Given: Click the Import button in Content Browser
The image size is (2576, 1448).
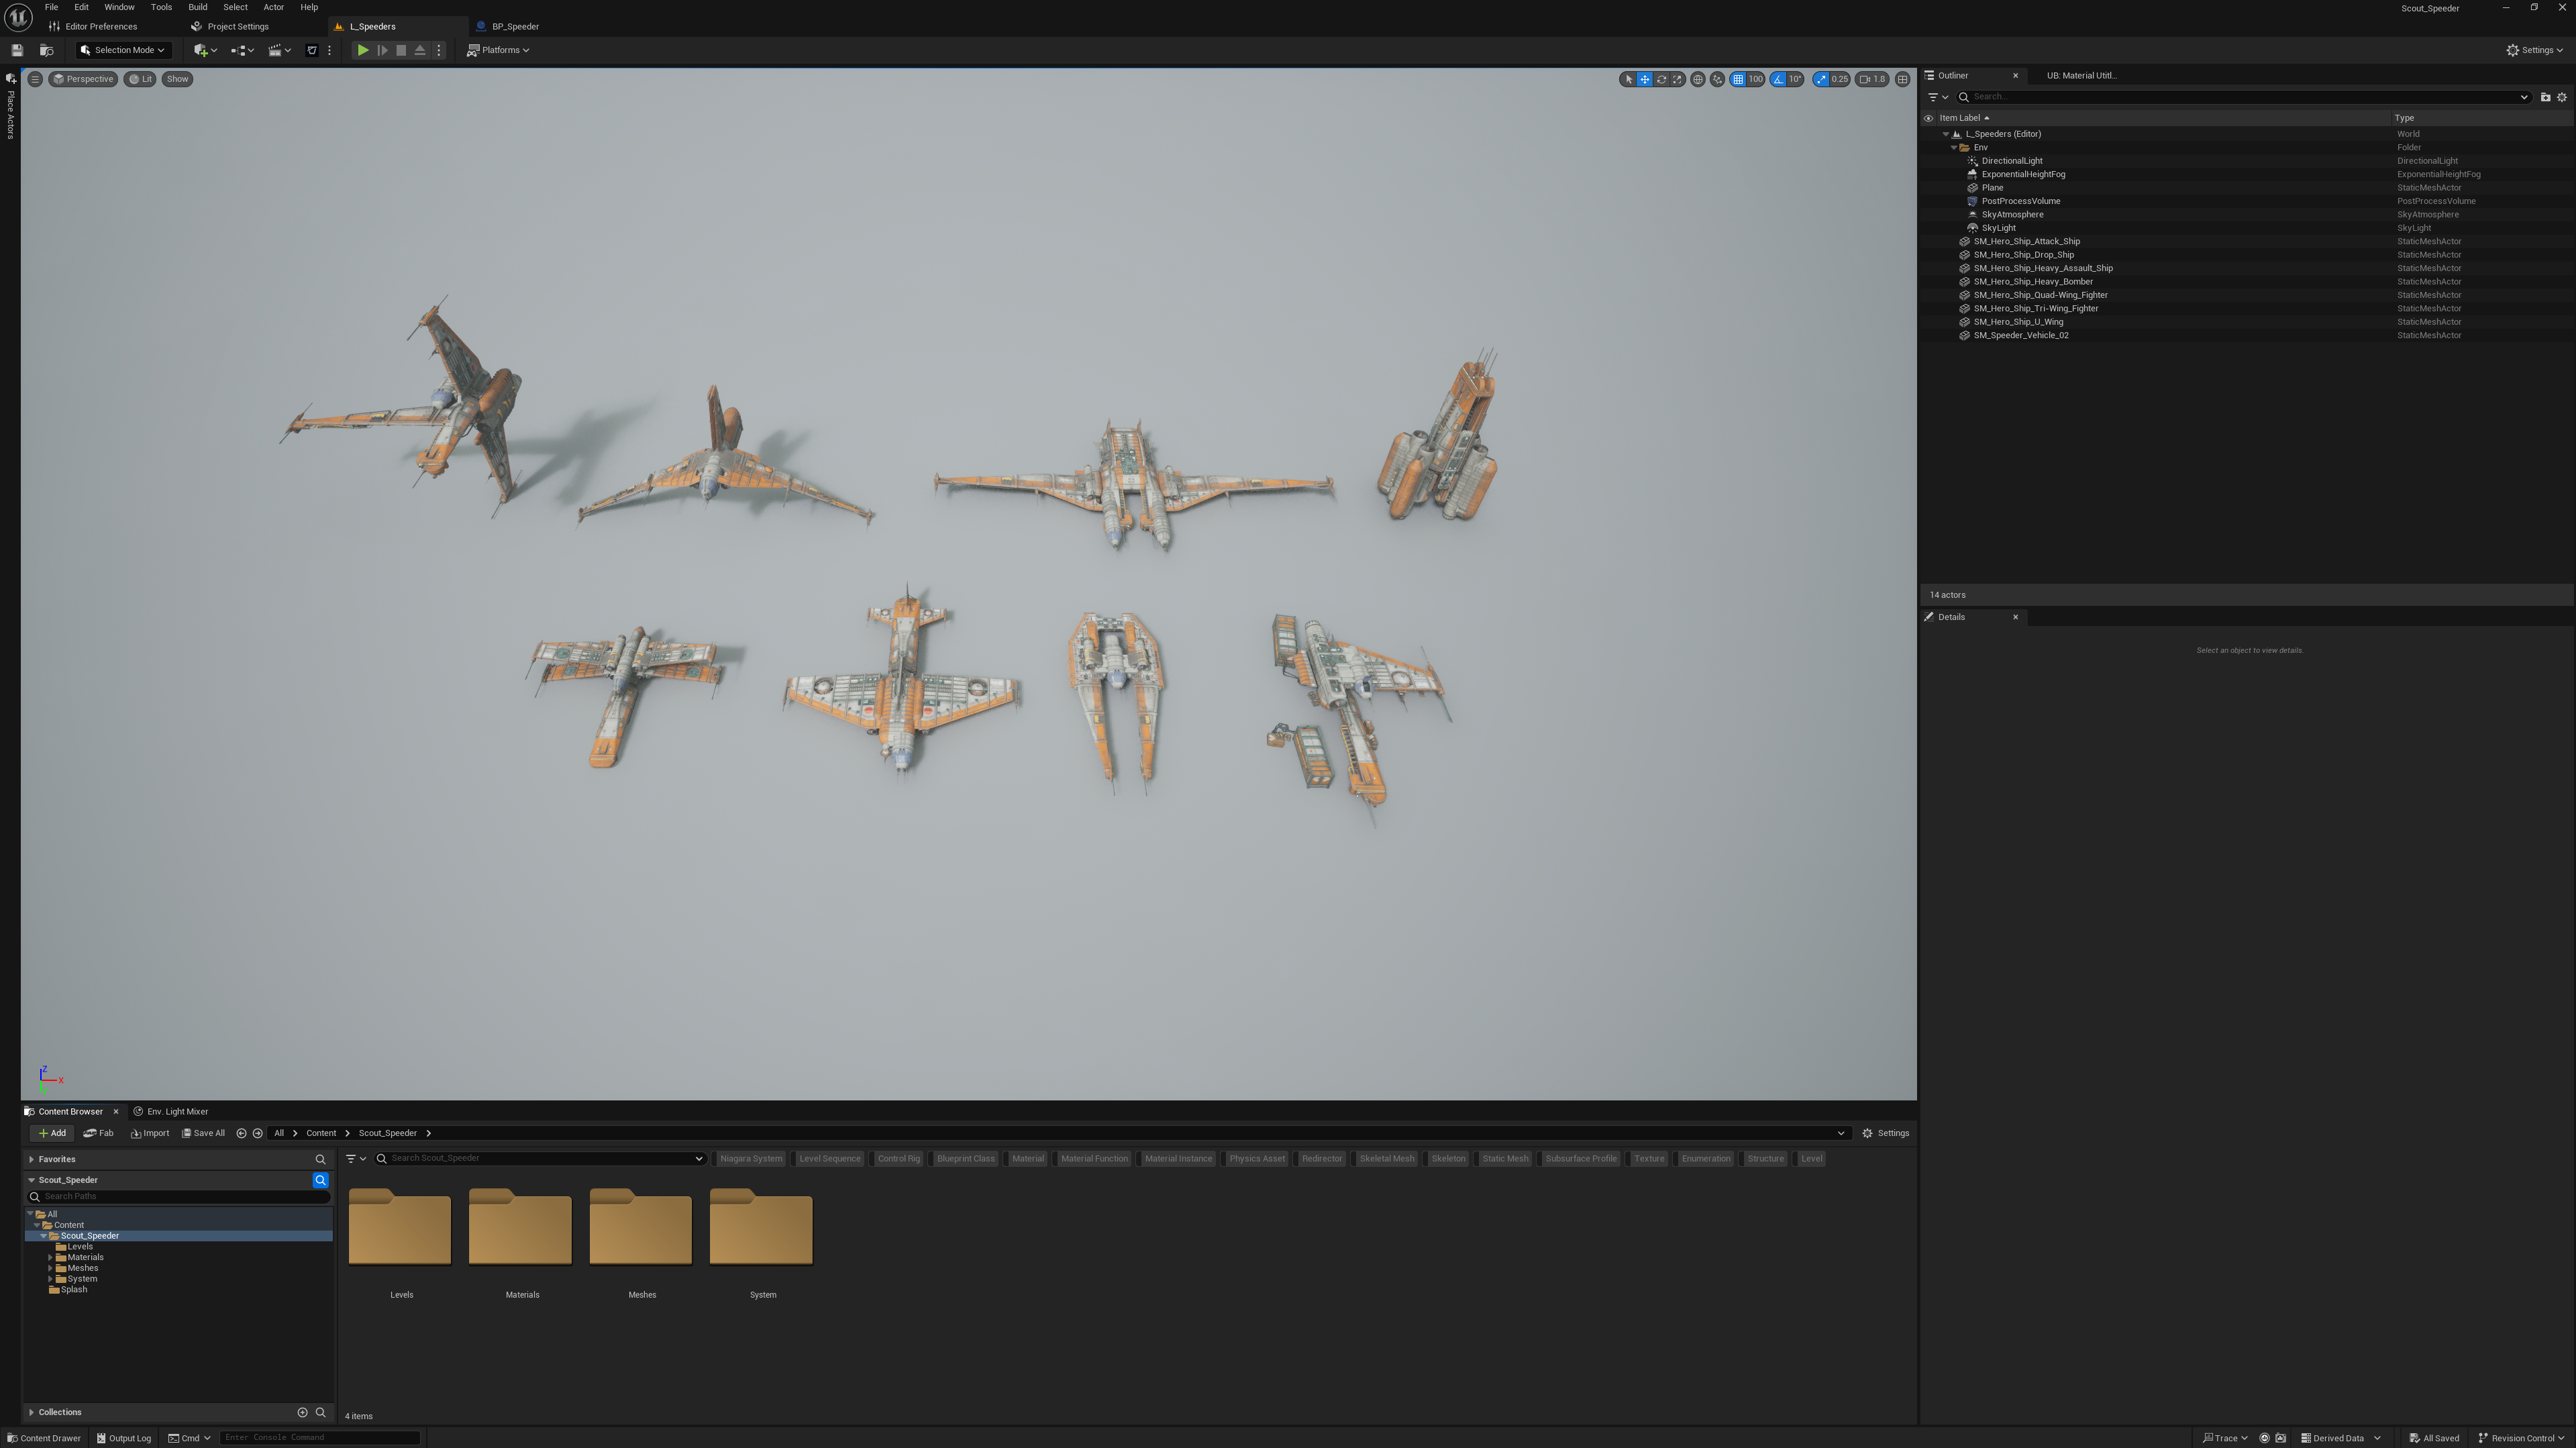Looking at the screenshot, I should click(150, 1133).
